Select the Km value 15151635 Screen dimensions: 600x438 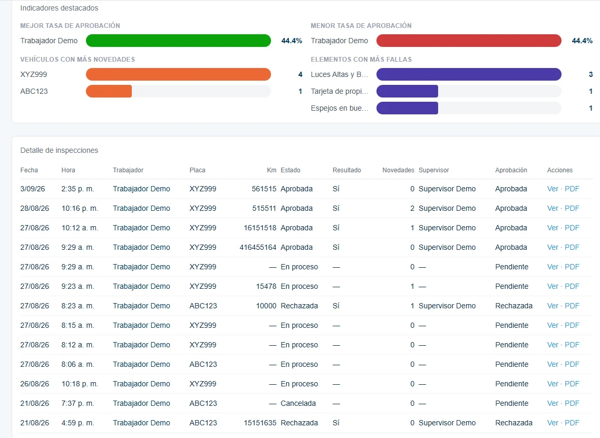(x=260, y=423)
